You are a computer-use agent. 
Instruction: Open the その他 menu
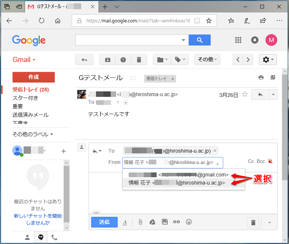pos(207,59)
